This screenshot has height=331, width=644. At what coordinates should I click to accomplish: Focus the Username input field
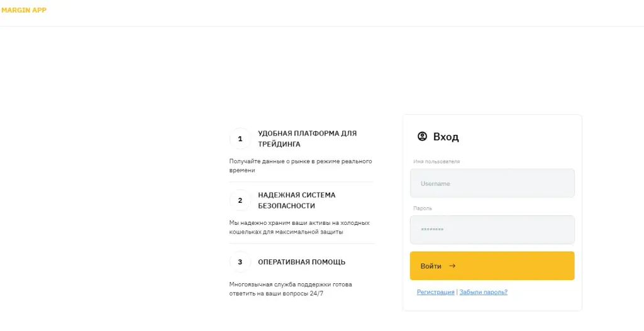492,183
